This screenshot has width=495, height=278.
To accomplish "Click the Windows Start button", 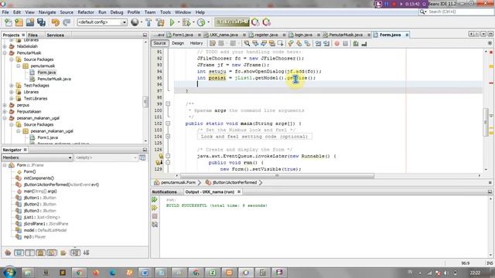I will (x=9, y=273).
